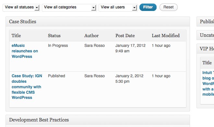Screen dimensions: 214x127
Task: Click the arrow on the statuses select box
Action: (x=37, y=8)
